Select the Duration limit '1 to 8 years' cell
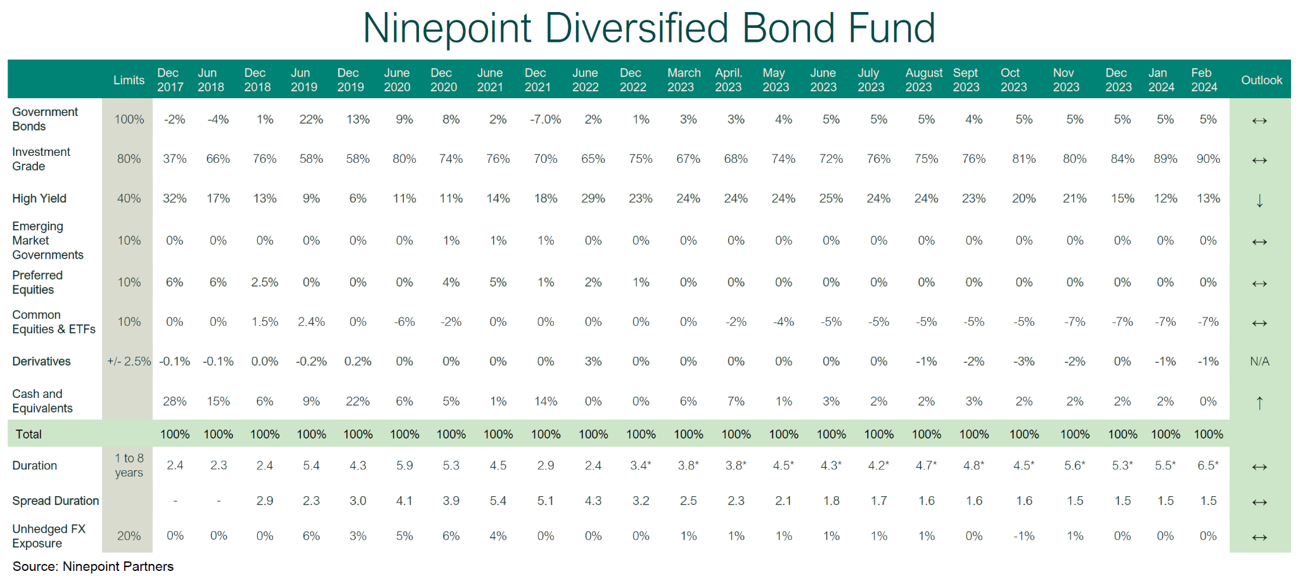The height and width of the screenshot is (576, 1298). point(129,465)
